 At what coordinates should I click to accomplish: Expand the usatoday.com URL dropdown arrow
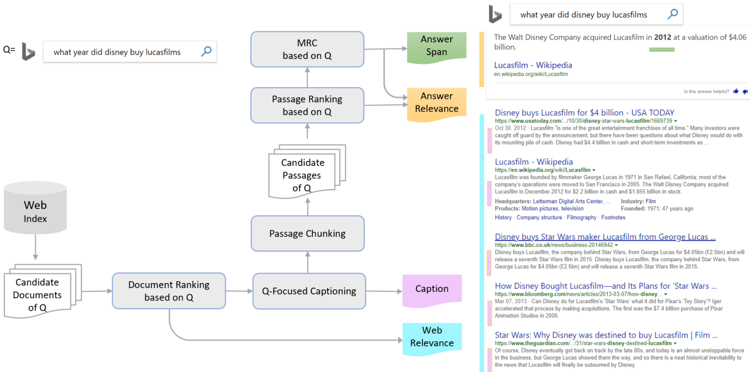(675, 121)
